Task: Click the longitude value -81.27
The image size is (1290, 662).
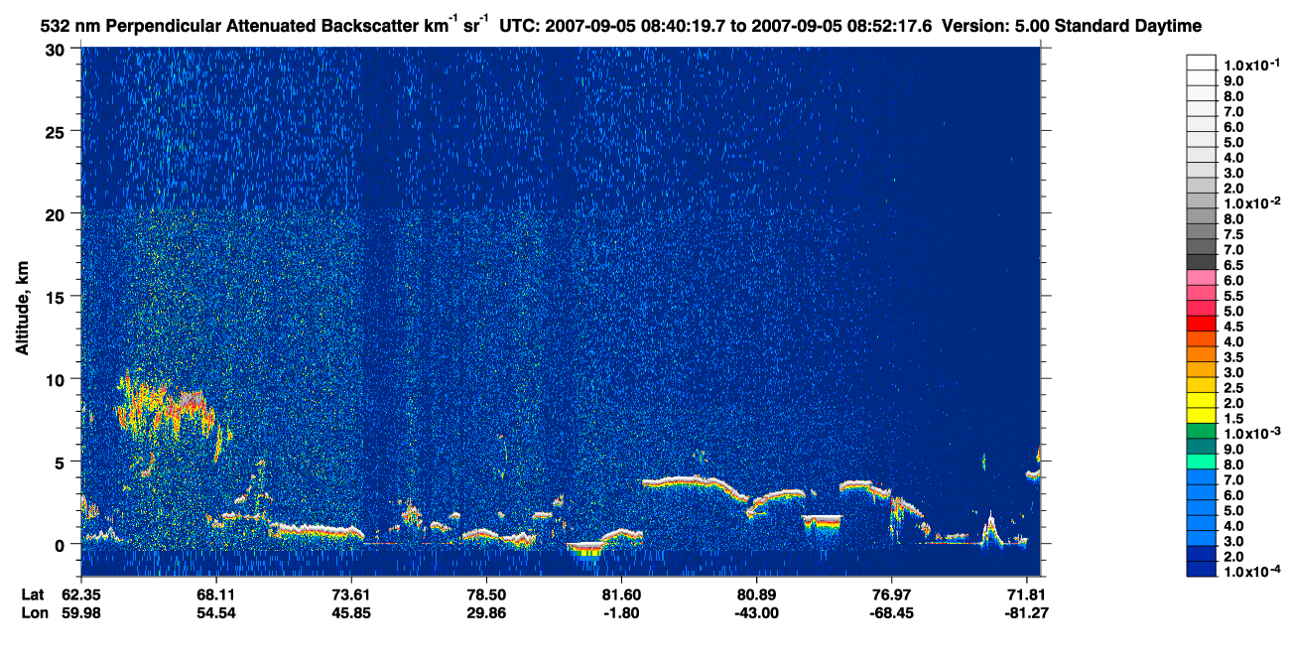Action: tap(1028, 612)
